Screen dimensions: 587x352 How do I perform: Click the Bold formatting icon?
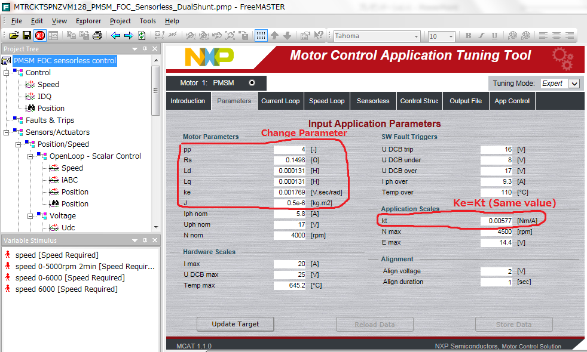[468, 36]
